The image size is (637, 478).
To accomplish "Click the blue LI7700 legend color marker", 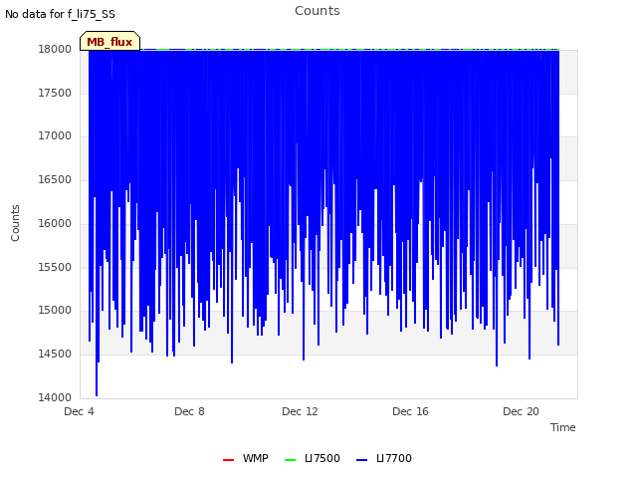I will [361, 460].
